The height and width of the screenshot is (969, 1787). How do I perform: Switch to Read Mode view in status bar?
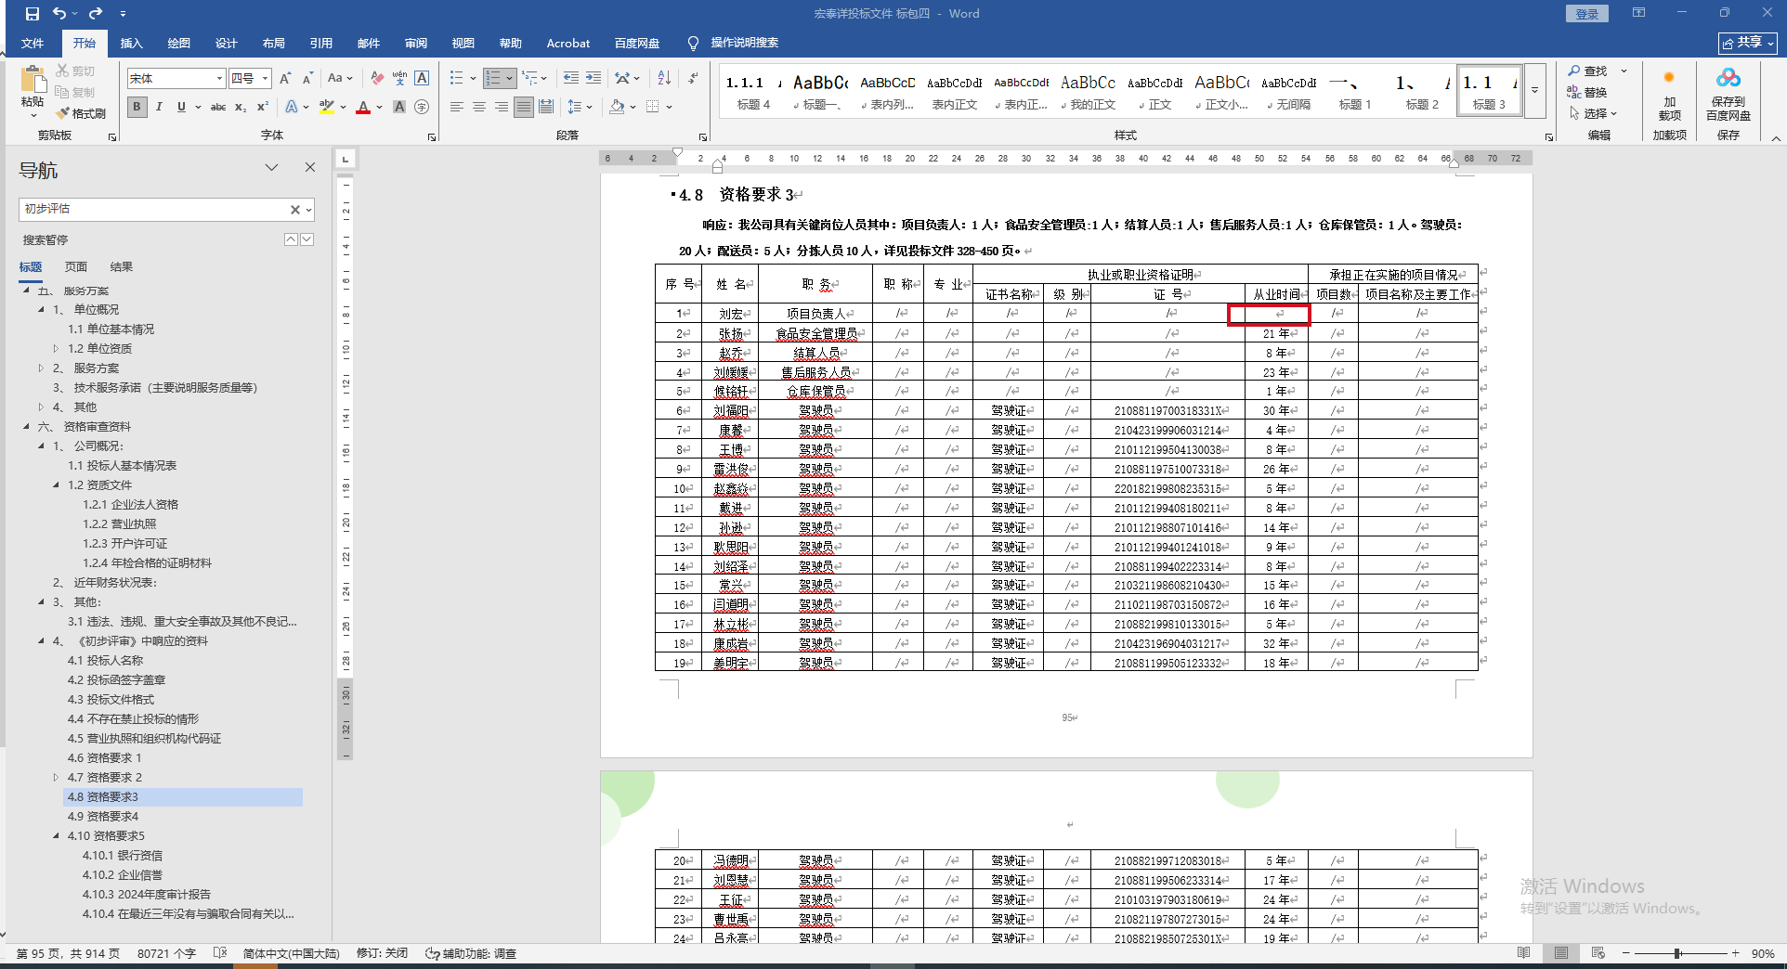coord(1523,953)
